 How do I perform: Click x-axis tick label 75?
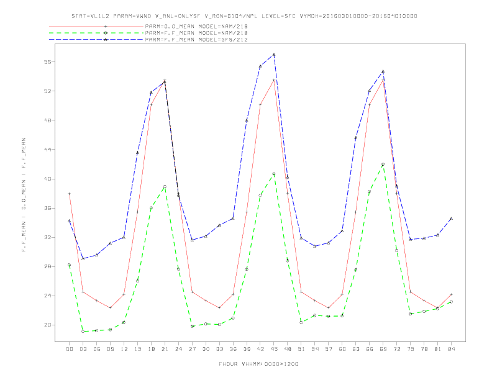tap(411, 349)
